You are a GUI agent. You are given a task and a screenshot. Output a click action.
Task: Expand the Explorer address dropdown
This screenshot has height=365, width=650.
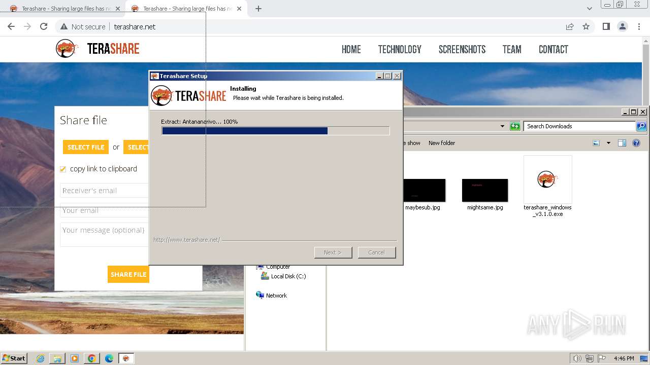point(502,126)
